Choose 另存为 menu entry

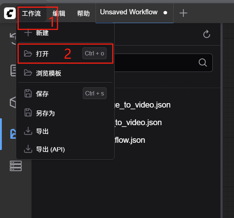[65, 113]
